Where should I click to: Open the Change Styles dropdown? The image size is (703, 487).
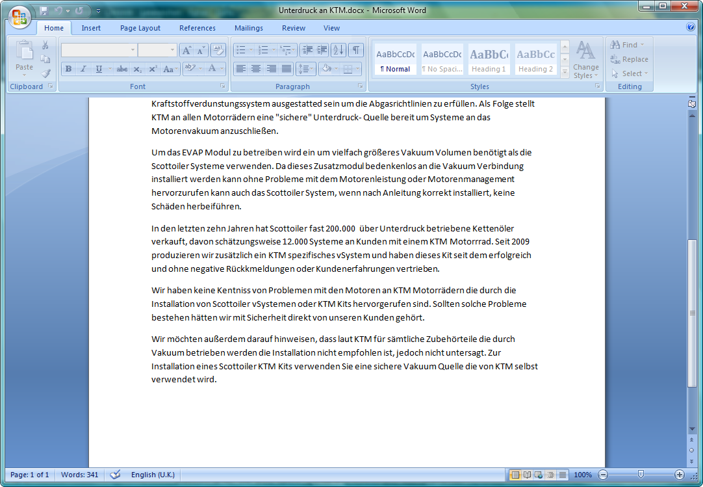585,62
